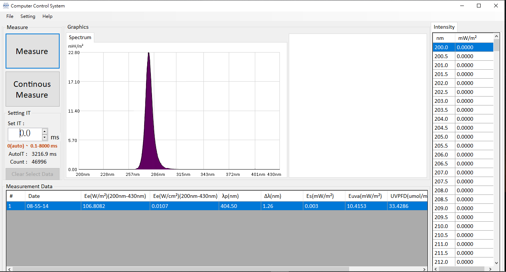Click the λp(nm) column header
This screenshot has width=506, height=272.
[239, 196]
